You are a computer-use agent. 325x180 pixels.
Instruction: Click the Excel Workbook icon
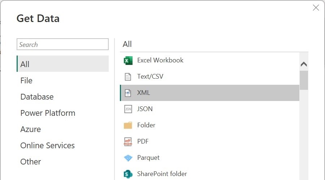[x=128, y=61]
